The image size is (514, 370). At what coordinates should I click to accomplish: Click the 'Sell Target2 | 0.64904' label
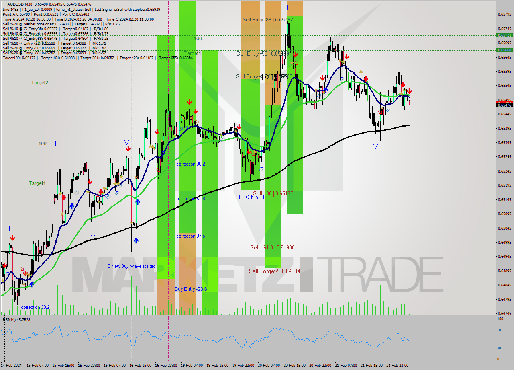(x=274, y=271)
